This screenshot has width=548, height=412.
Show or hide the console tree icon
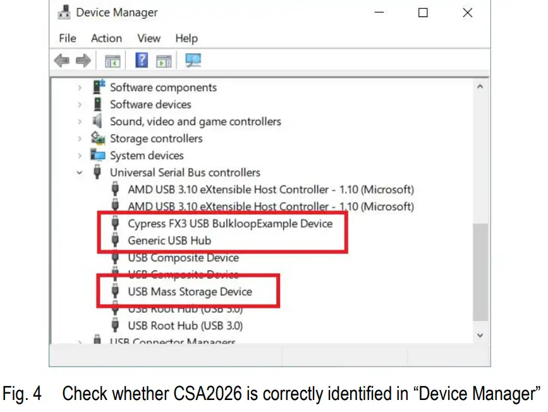(x=113, y=61)
